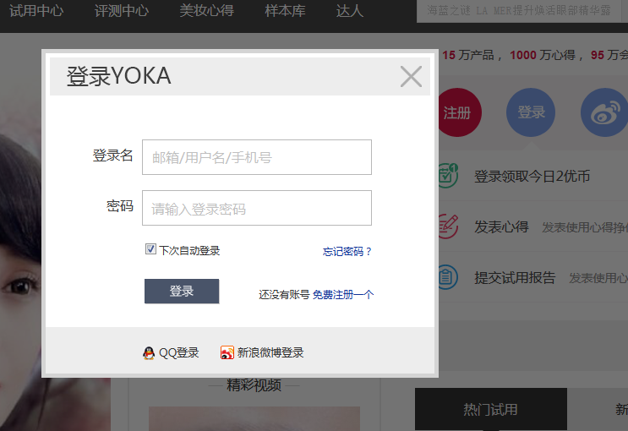
Task: Switch to the 热门试用 tab
Action: [x=490, y=410]
